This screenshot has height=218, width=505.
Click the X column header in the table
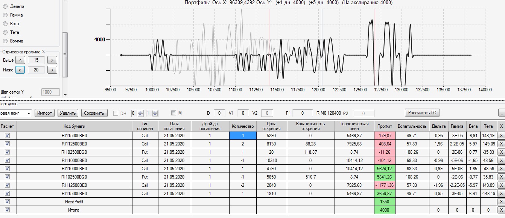(x=500, y=126)
